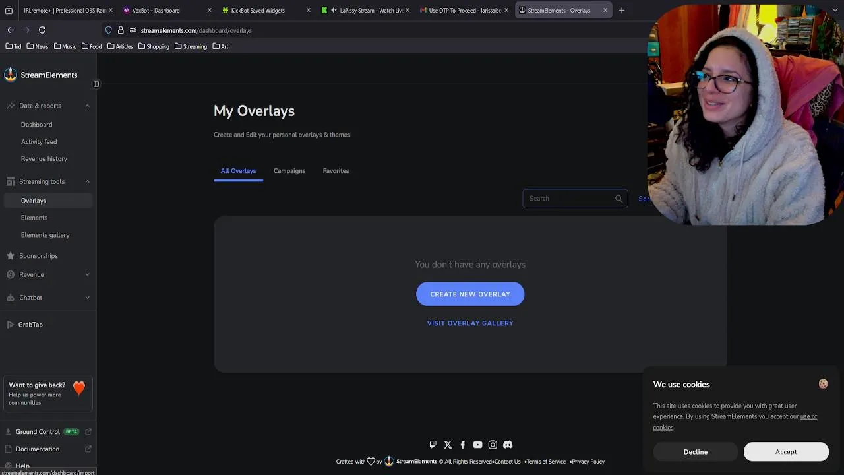
Task: Collapse the Streaming tools section
Action: click(x=87, y=181)
